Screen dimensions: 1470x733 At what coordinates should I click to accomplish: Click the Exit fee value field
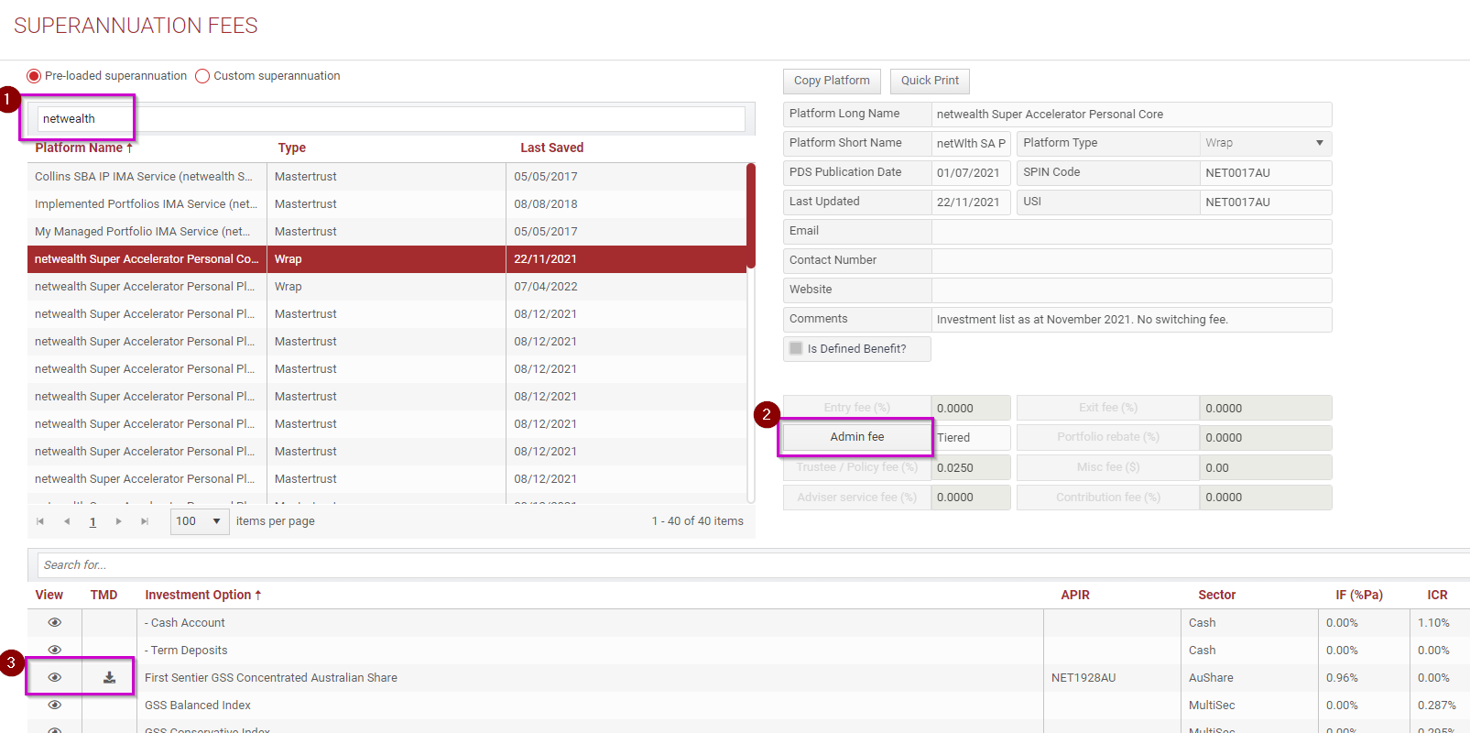coord(1266,409)
